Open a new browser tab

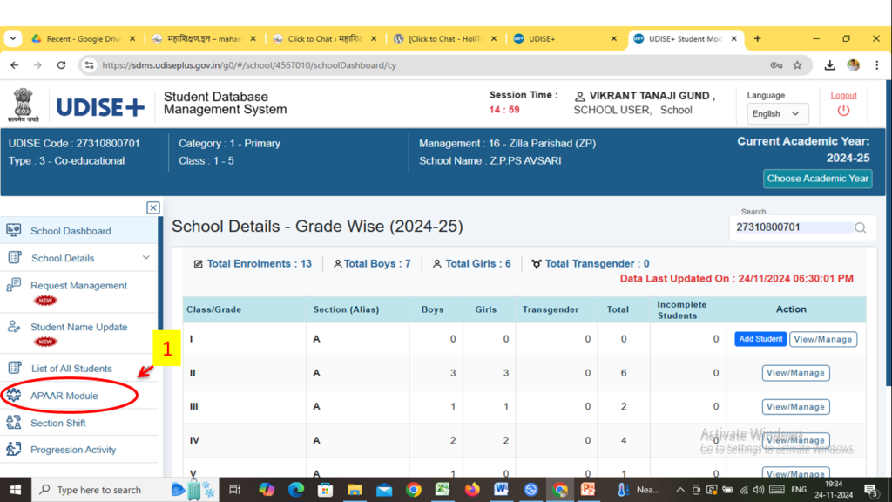coord(757,38)
